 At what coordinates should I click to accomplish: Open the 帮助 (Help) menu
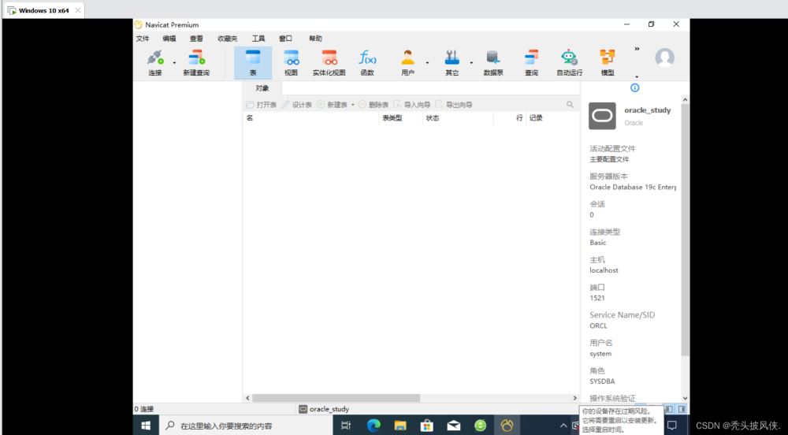pos(316,39)
